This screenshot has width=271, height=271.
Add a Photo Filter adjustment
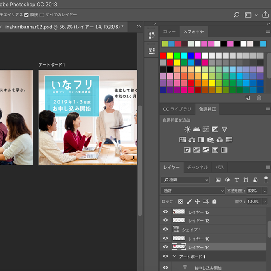coord(211,140)
